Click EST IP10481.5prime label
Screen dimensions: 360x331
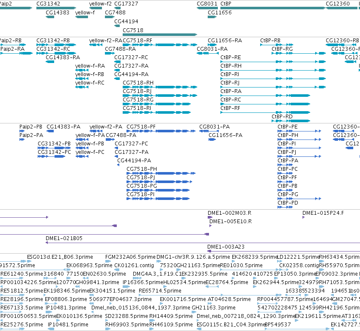click(x=68, y=325)
